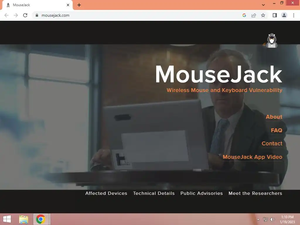
Task: Select the MouseJack browser tab
Action: [x=37, y=5]
